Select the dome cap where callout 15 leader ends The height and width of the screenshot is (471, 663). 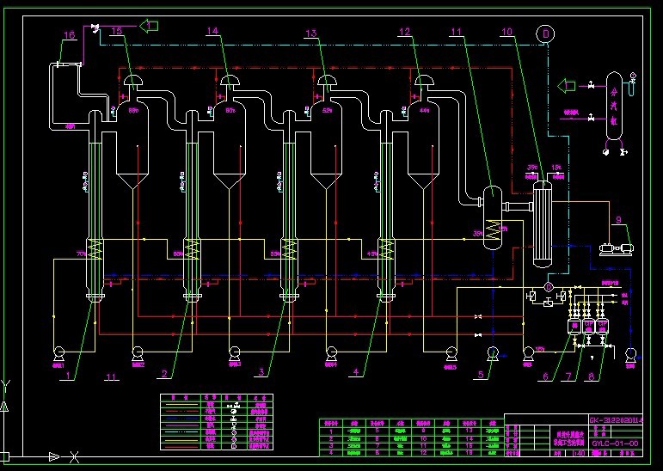(133, 81)
